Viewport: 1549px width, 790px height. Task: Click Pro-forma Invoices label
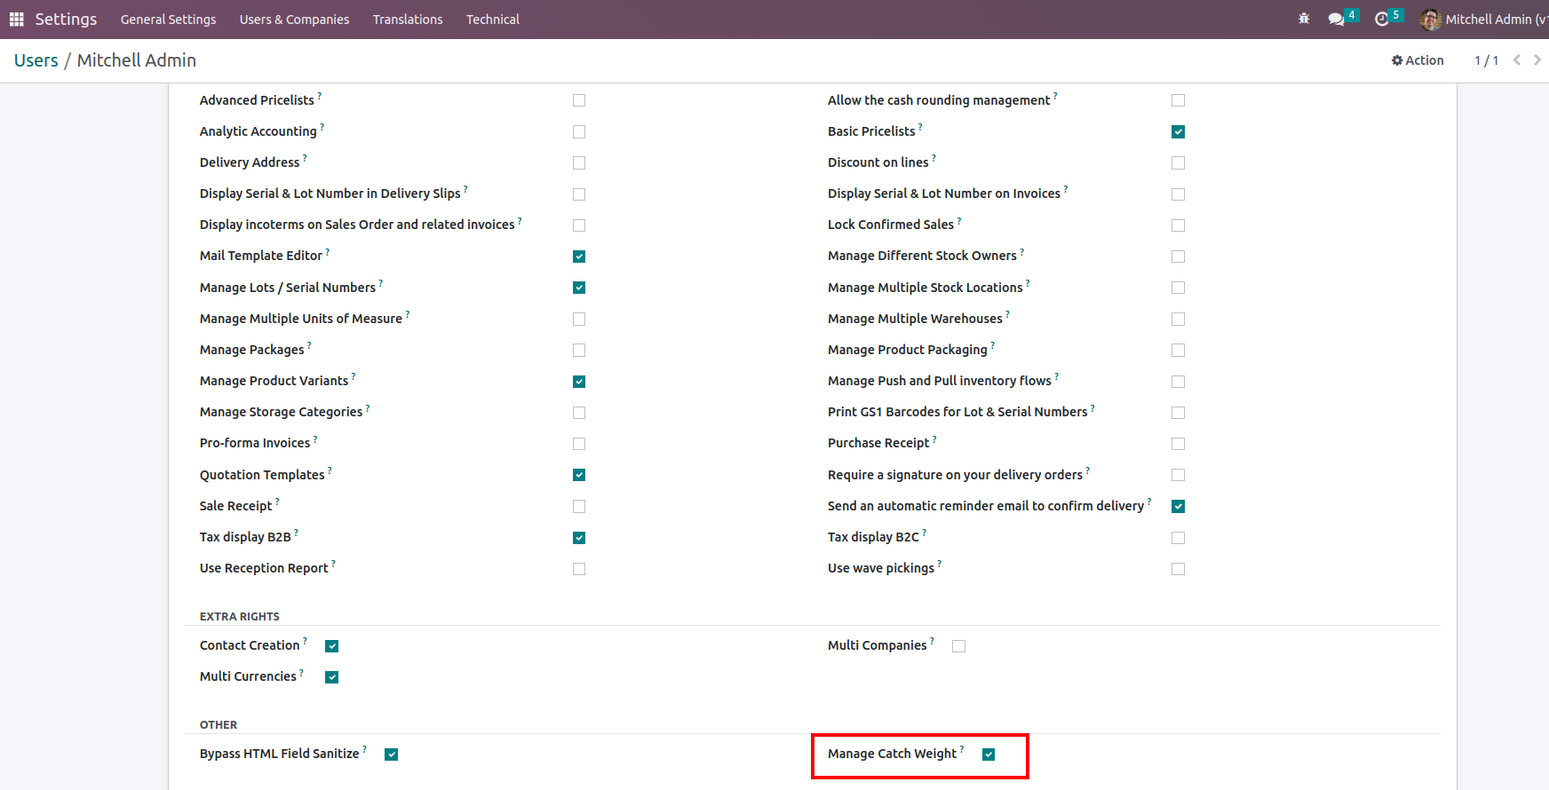click(255, 443)
